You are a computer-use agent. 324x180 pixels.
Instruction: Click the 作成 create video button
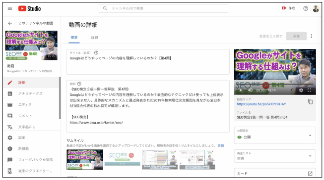coord(289,8)
